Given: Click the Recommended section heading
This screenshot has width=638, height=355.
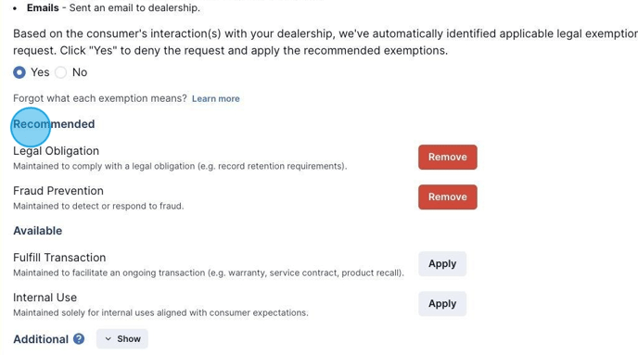Looking at the screenshot, I should tap(54, 124).
